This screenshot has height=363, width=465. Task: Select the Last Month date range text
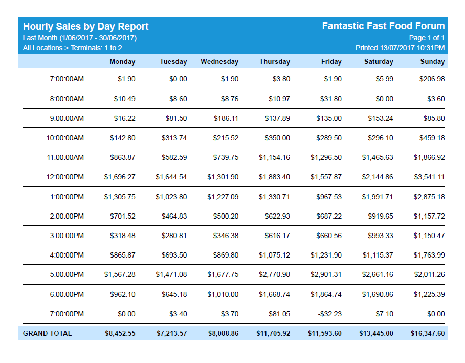[80, 38]
